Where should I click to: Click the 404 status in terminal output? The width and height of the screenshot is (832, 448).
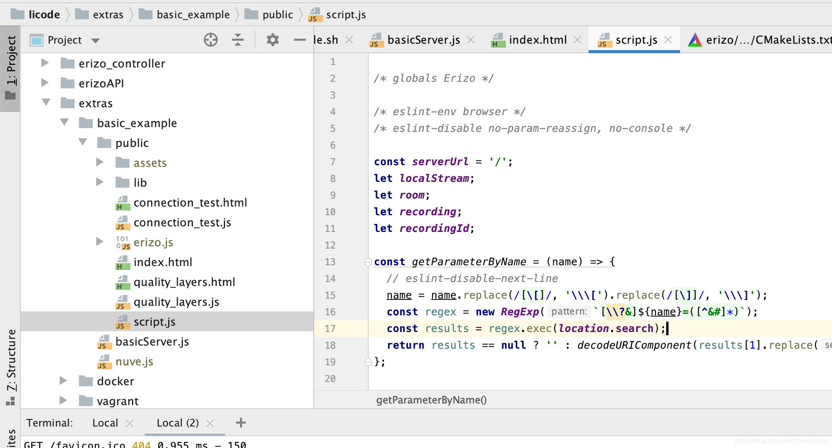point(141,444)
